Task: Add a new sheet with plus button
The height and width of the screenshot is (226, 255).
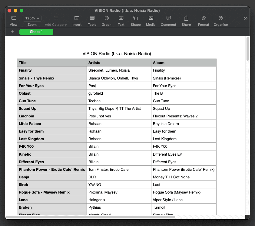Action: 12,32
